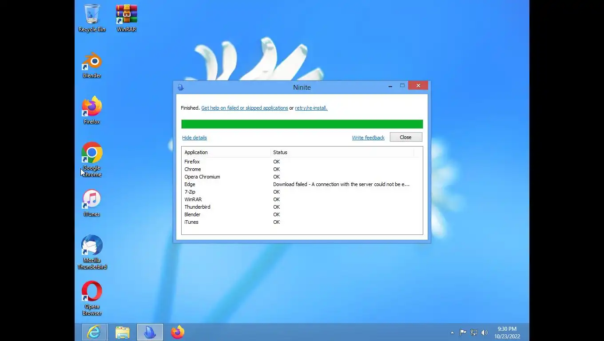This screenshot has width=604, height=341.
Task: Click the Ninite title bar icon
Action: tap(181, 87)
